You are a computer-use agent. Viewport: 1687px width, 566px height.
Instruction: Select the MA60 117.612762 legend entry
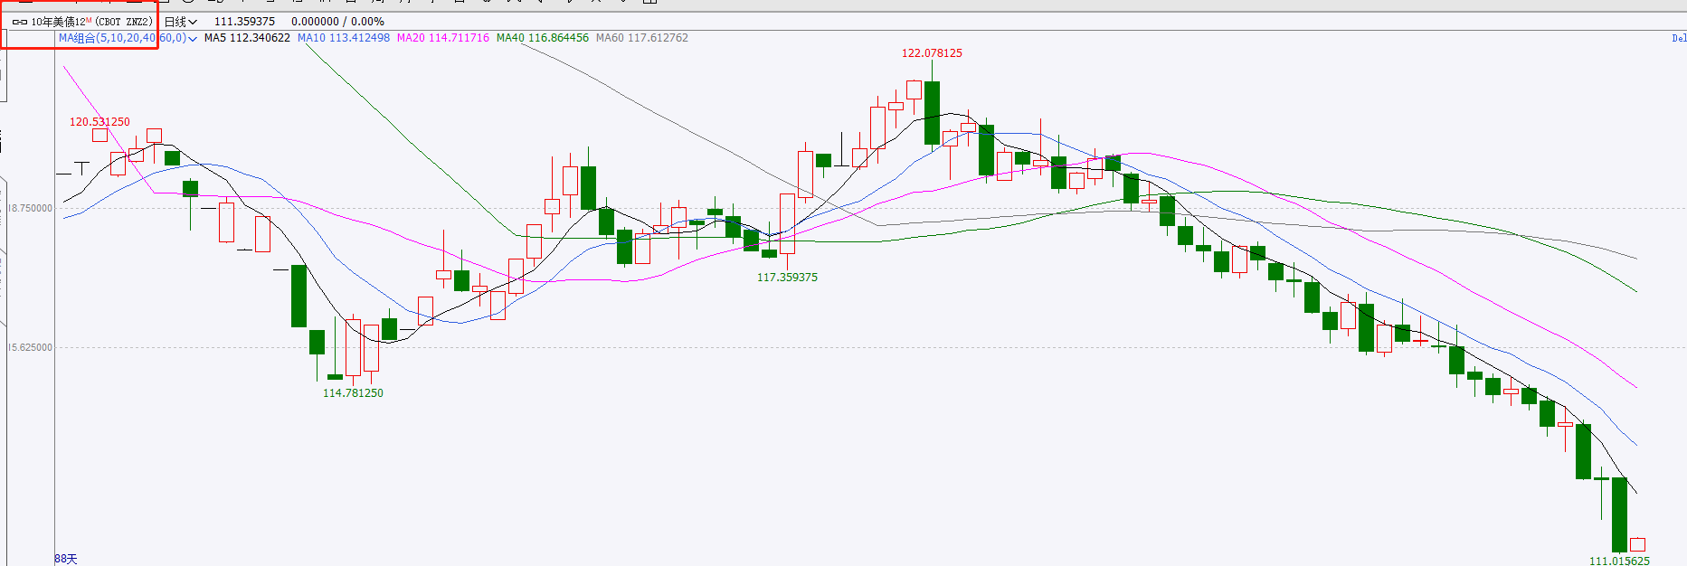(x=642, y=38)
